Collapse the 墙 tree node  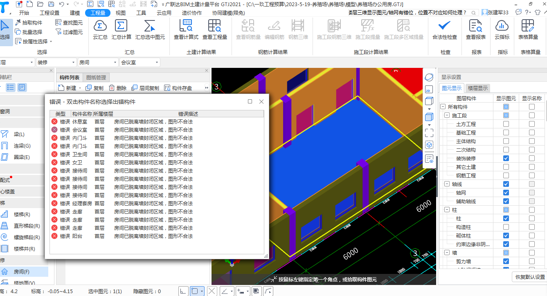tap(448, 253)
